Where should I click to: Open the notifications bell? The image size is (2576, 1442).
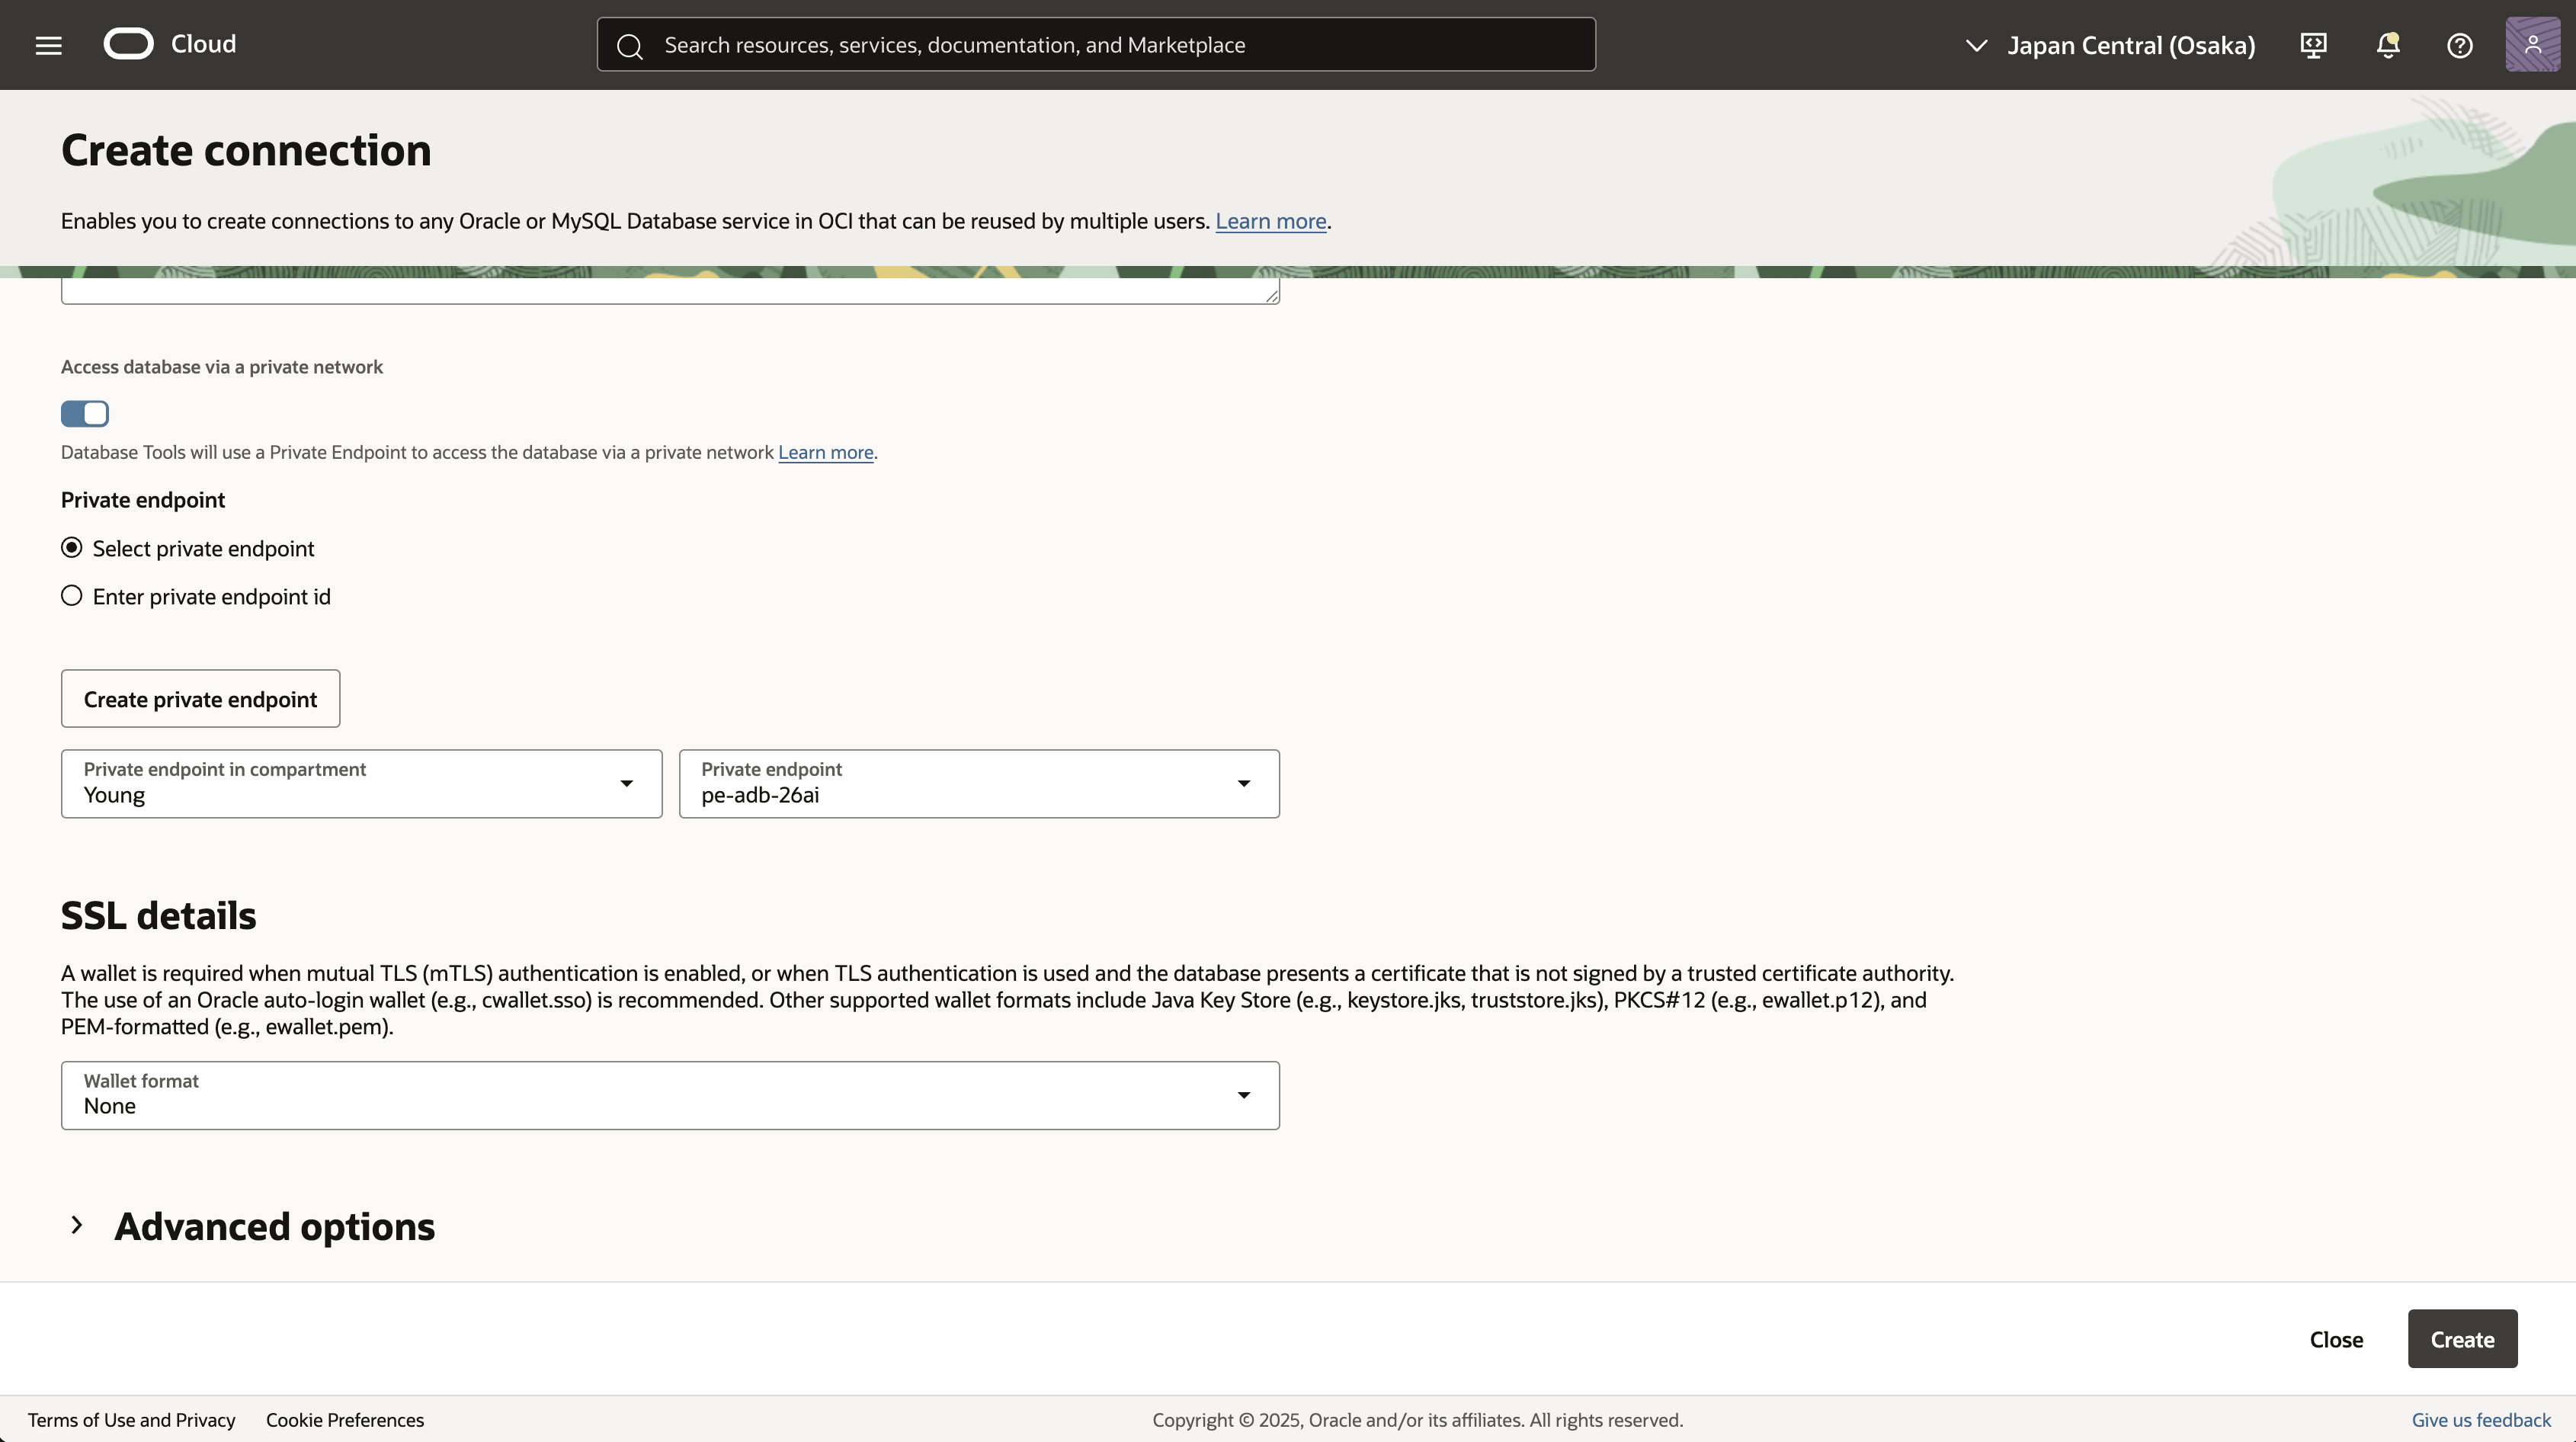coord(2388,45)
